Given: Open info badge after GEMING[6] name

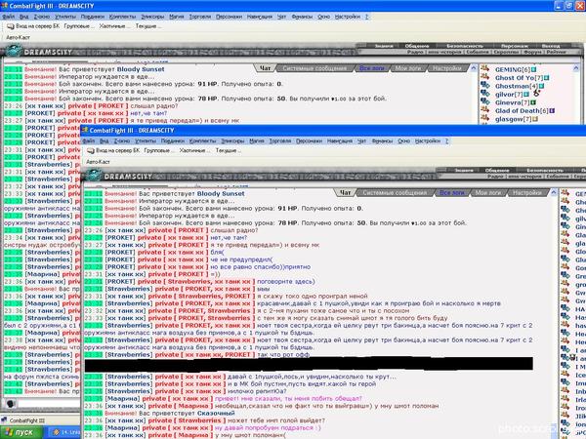Looking at the screenshot, I should [533, 70].
